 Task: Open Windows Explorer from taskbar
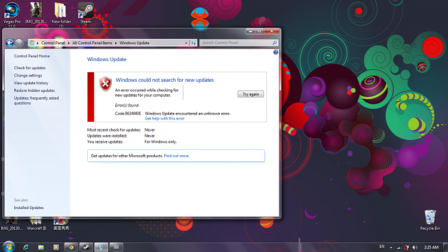coord(41,247)
